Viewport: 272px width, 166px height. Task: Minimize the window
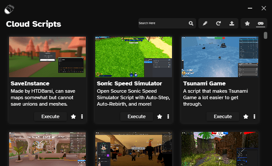pos(250,8)
